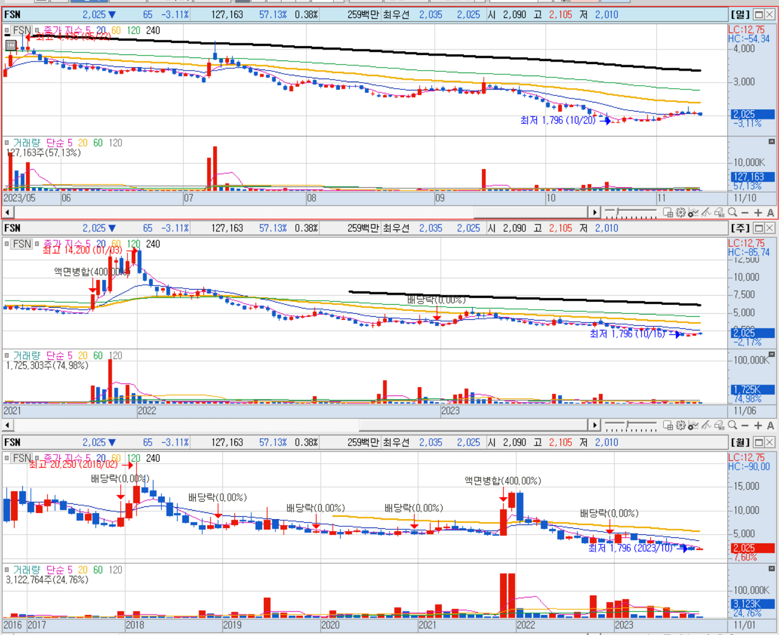This screenshot has height=635, width=779.
Task: Select the 120 moving average label on daily chart
Action: click(x=133, y=30)
